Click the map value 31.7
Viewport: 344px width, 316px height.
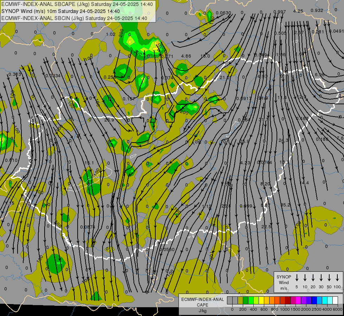click(x=264, y=119)
